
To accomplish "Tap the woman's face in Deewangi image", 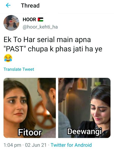I will [x=100, y=111].
